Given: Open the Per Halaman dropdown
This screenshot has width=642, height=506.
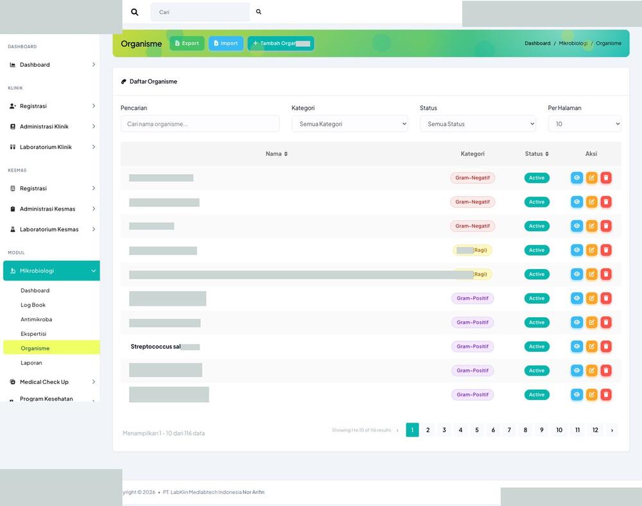Looking at the screenshot, I should [x=584, y=124].
